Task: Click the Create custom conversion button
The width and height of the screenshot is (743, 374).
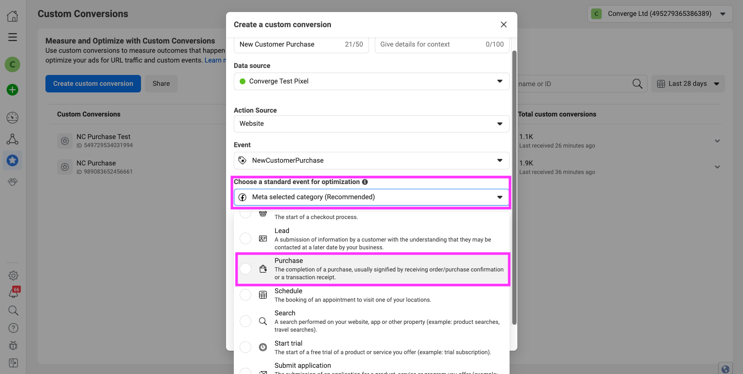Action: (x=93, y=83)
